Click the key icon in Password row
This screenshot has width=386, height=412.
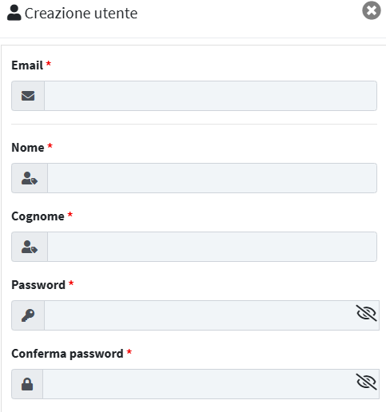[x=28, y=315]
